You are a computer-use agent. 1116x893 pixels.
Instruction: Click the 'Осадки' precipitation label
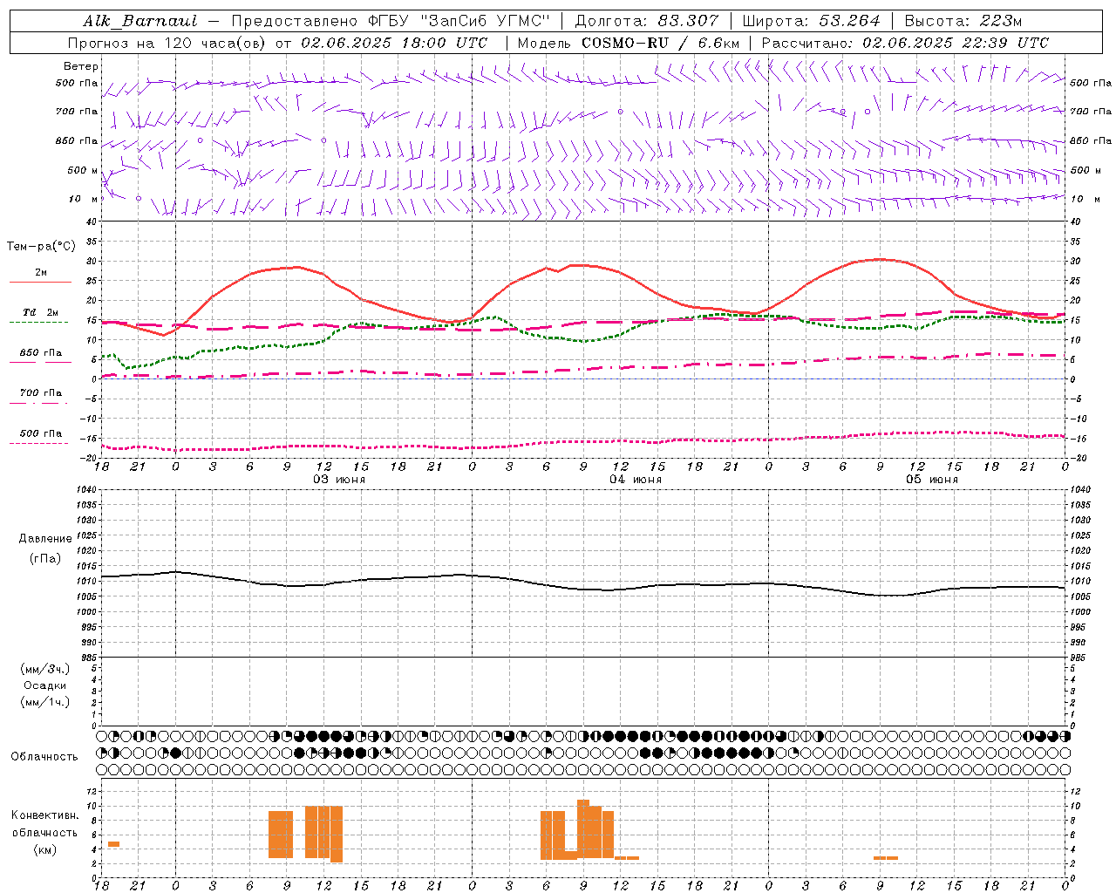coord(45,685)
